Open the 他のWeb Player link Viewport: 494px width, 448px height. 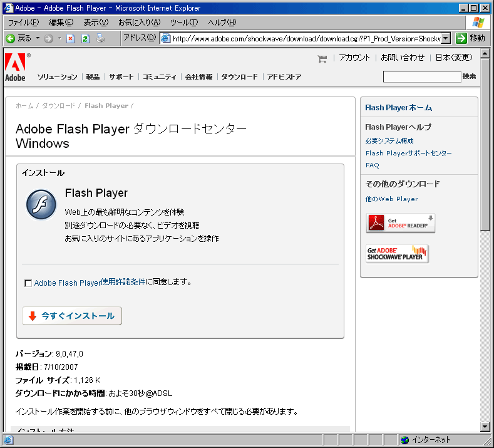pyautogui.click(x=391, y=199)
